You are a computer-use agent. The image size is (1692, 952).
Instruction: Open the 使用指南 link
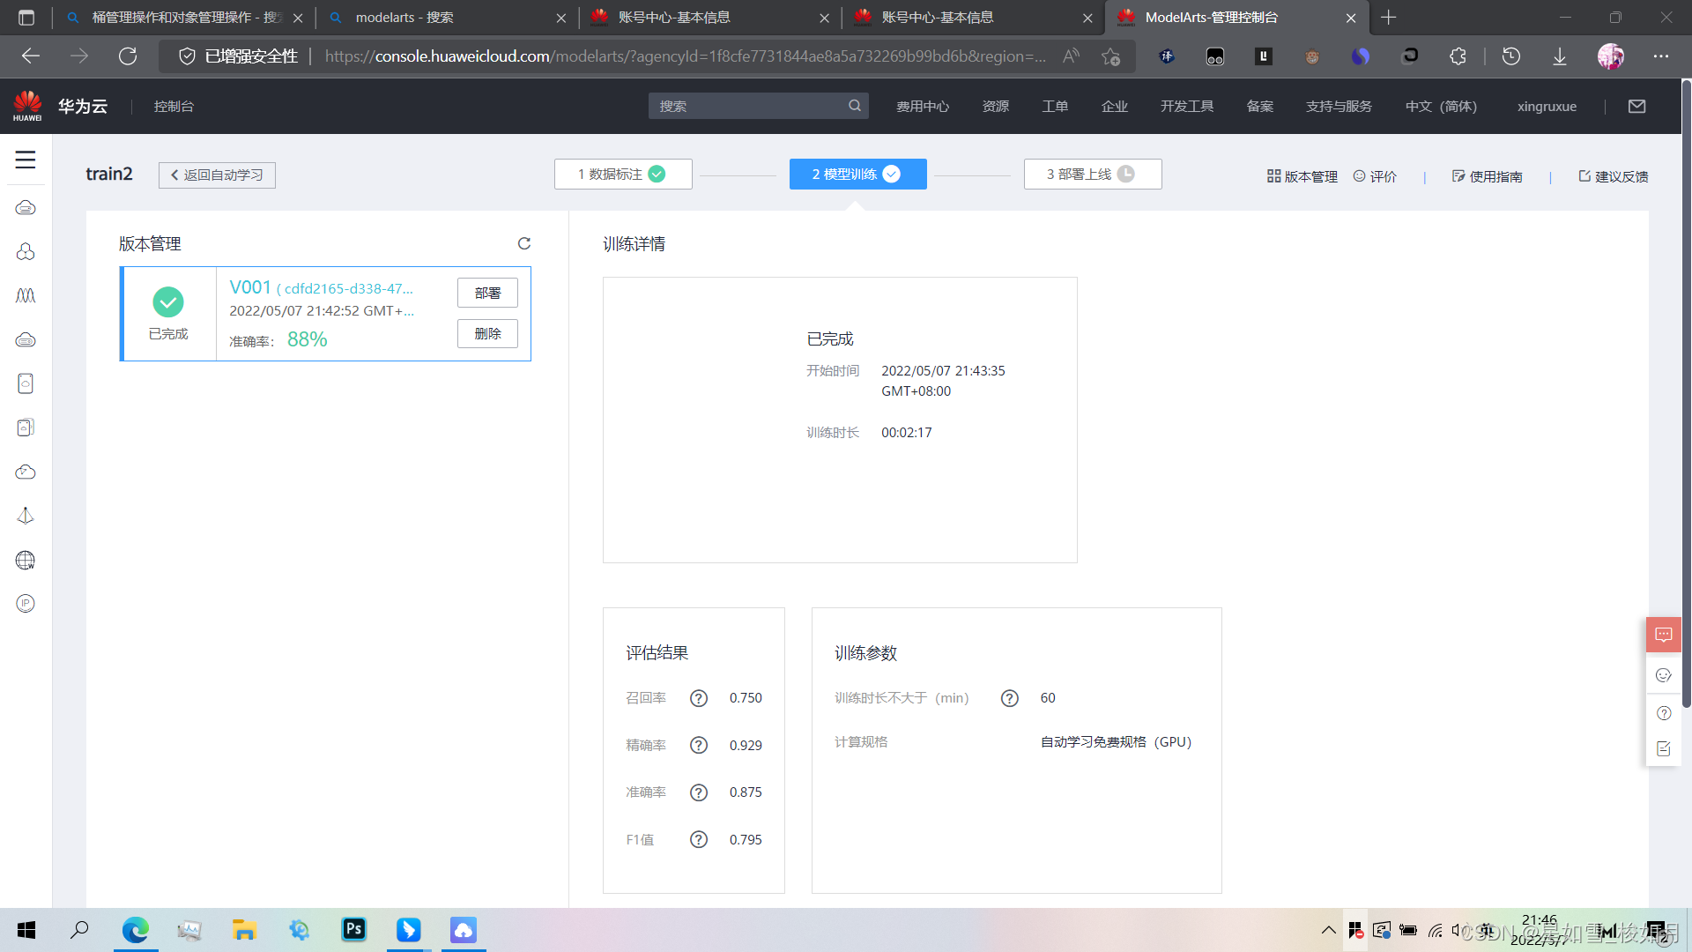pyautogui.click(x=1488, y=176)
